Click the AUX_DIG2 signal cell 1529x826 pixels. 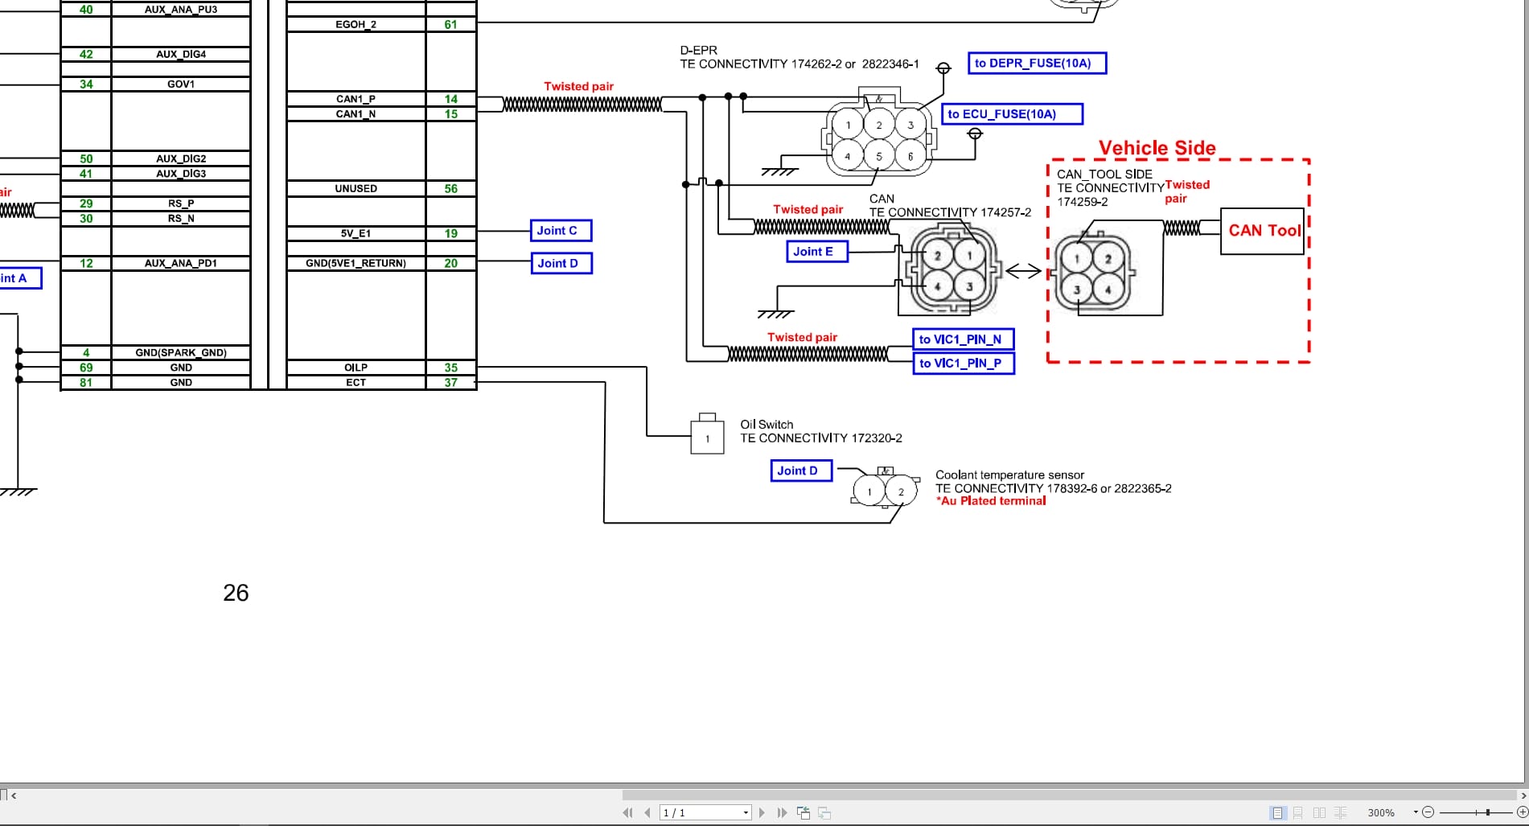(181, 159)
